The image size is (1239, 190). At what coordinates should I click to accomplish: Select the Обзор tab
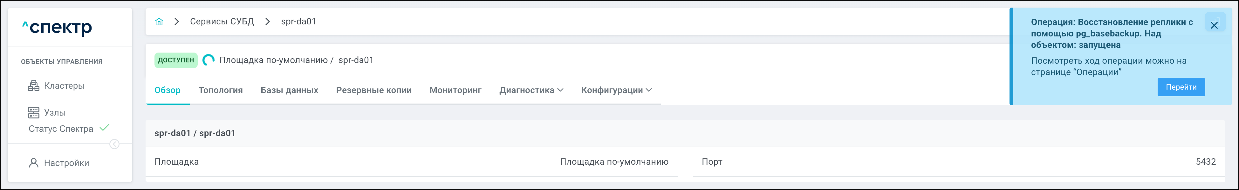[x=168, y=90]
